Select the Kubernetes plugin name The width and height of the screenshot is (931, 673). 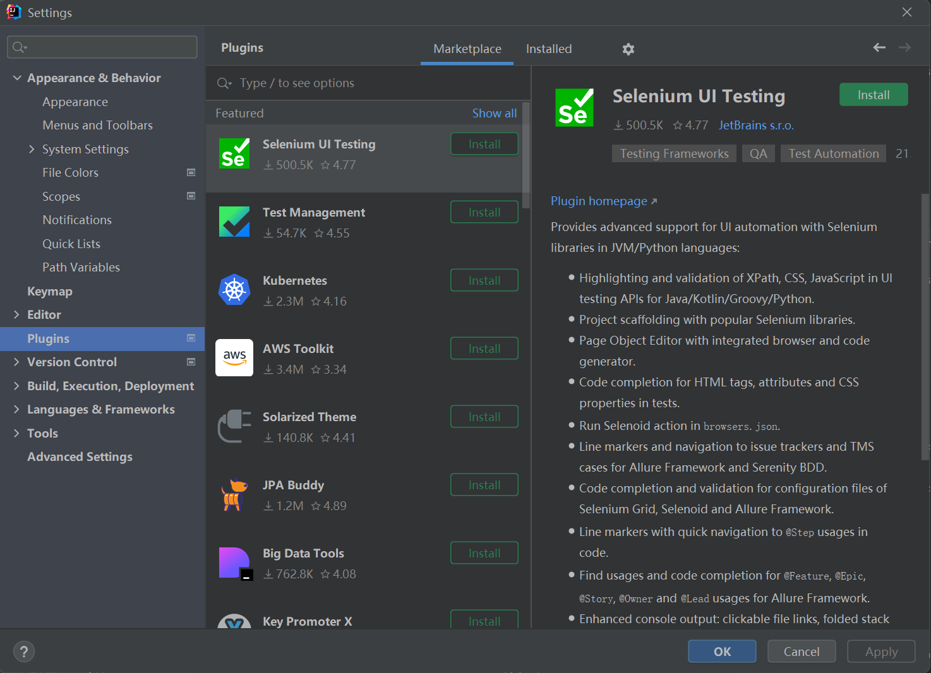pyautogui.click(x=295, y=280)
